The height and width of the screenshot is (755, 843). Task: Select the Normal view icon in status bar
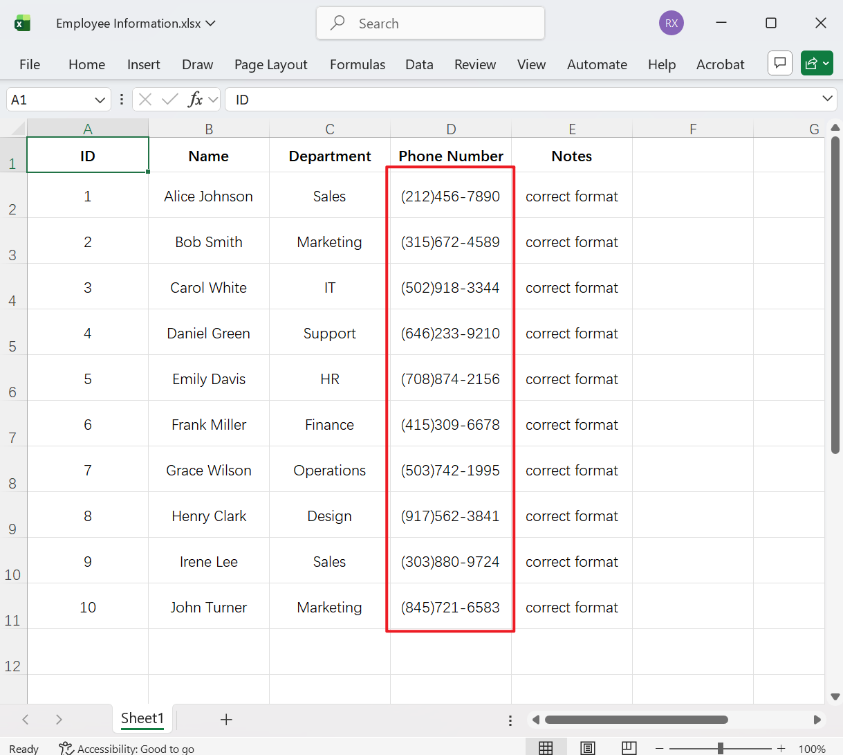tap(546, 747)
